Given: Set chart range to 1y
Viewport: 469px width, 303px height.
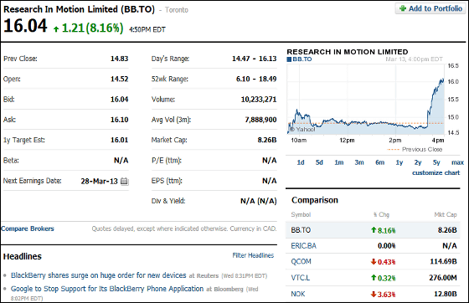Looking at the screenshot, I should (399, 162).
